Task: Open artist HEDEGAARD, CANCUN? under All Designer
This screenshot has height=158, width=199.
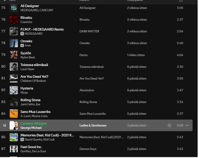Action: click(x=37, y=10)
